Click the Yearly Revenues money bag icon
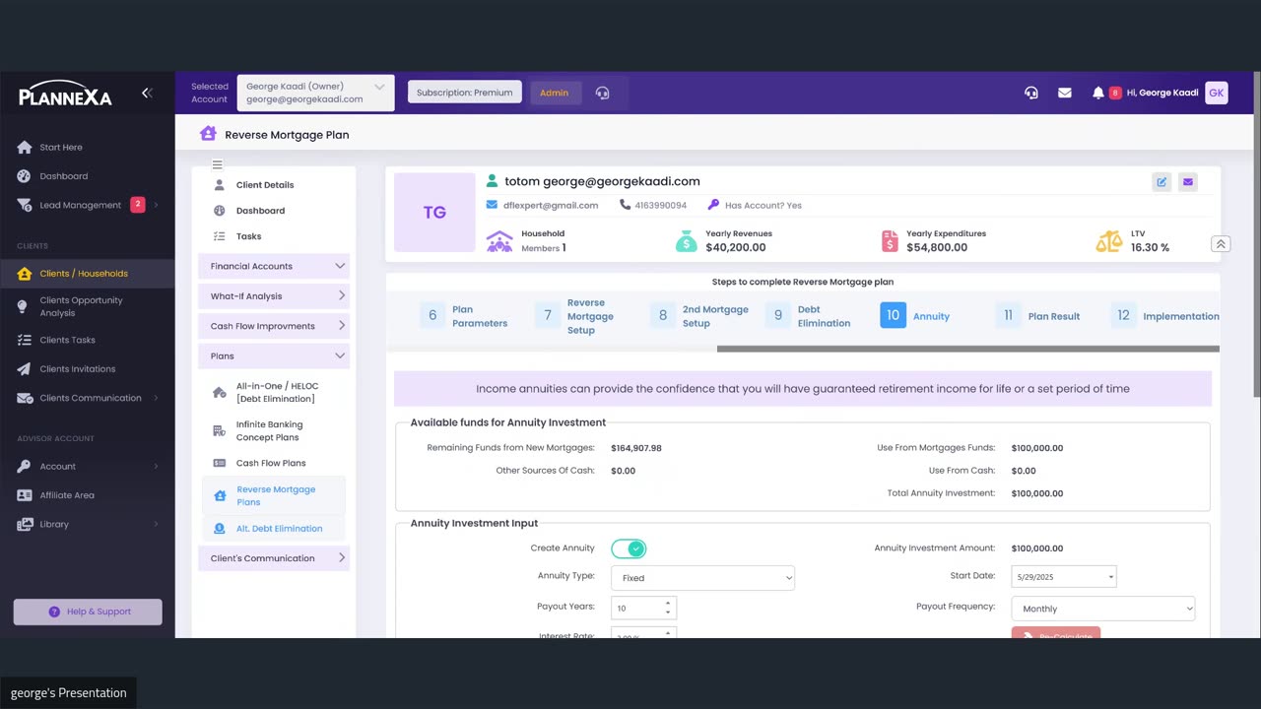The image size is (1261, 709). pos(687,241)
